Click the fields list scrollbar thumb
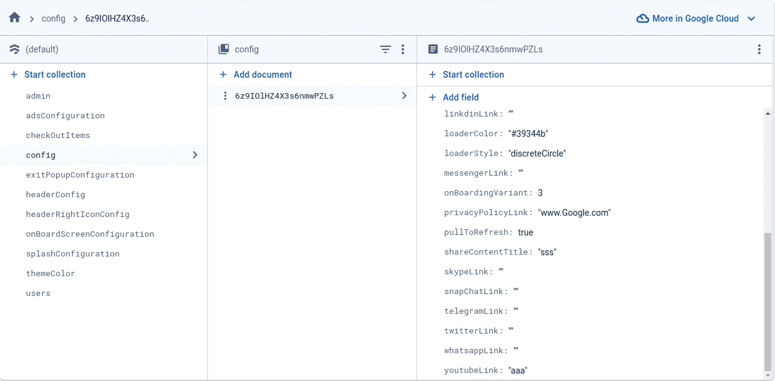This screenshot has height=381, width=775. [767, 301]
